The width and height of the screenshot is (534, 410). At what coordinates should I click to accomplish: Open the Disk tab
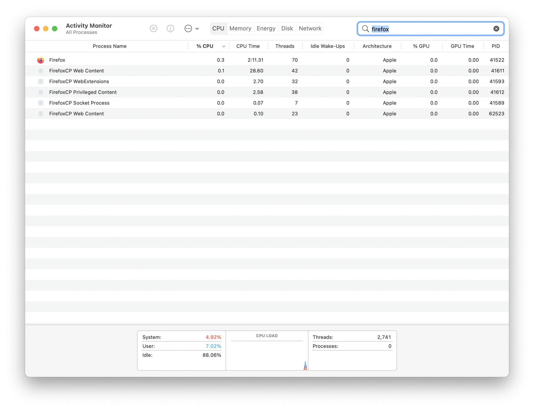(287, 29)
